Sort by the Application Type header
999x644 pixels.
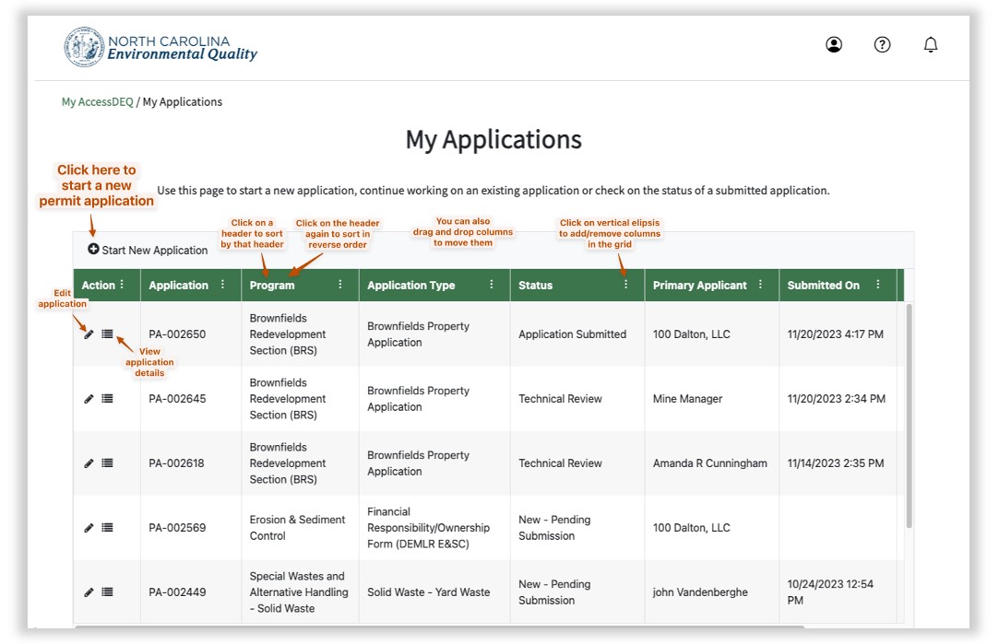(x=410, y=285)
